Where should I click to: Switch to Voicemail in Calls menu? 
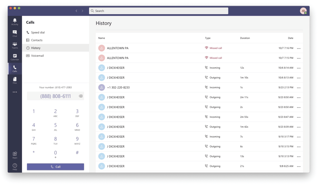click(37, 56)
